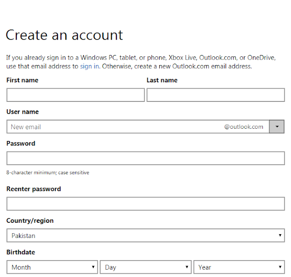Click the 'Password' label
Viewport: 291px width, 277px height.
(21, 143)
